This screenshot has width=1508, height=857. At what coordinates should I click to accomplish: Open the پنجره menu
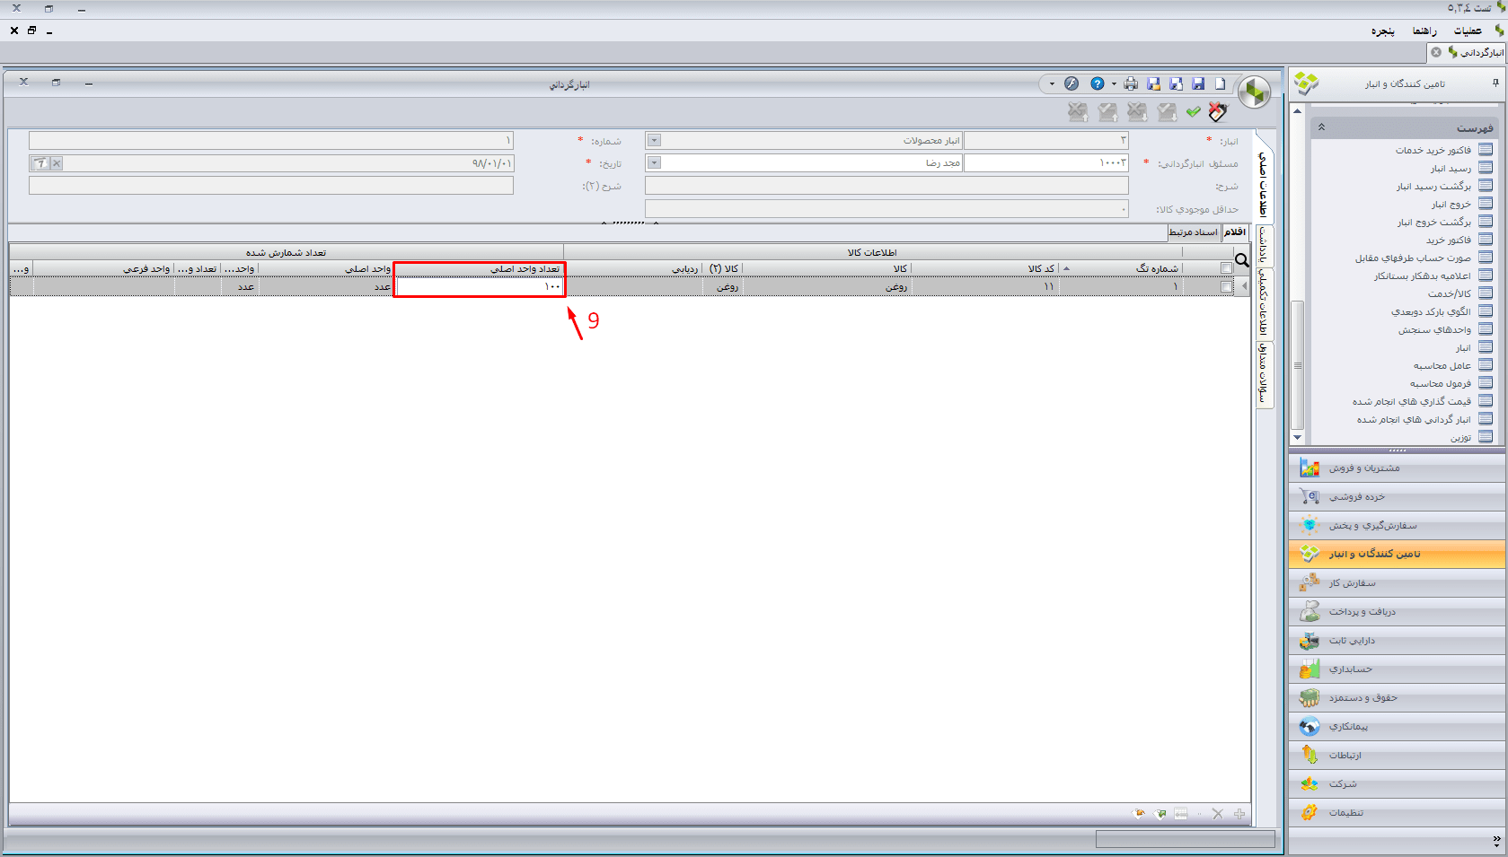click(x=1382, y=31)
